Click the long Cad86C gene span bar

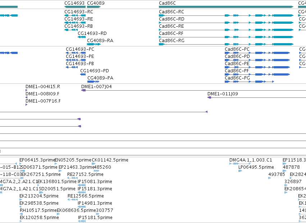pyautogui.click(x=226, y=7)
